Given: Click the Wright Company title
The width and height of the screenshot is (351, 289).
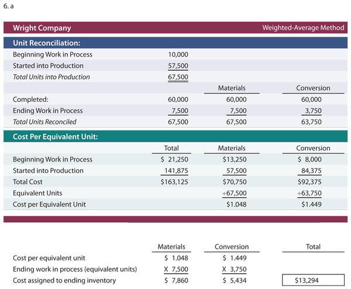Looking at the screenshot, I should (x=42, y=28).
